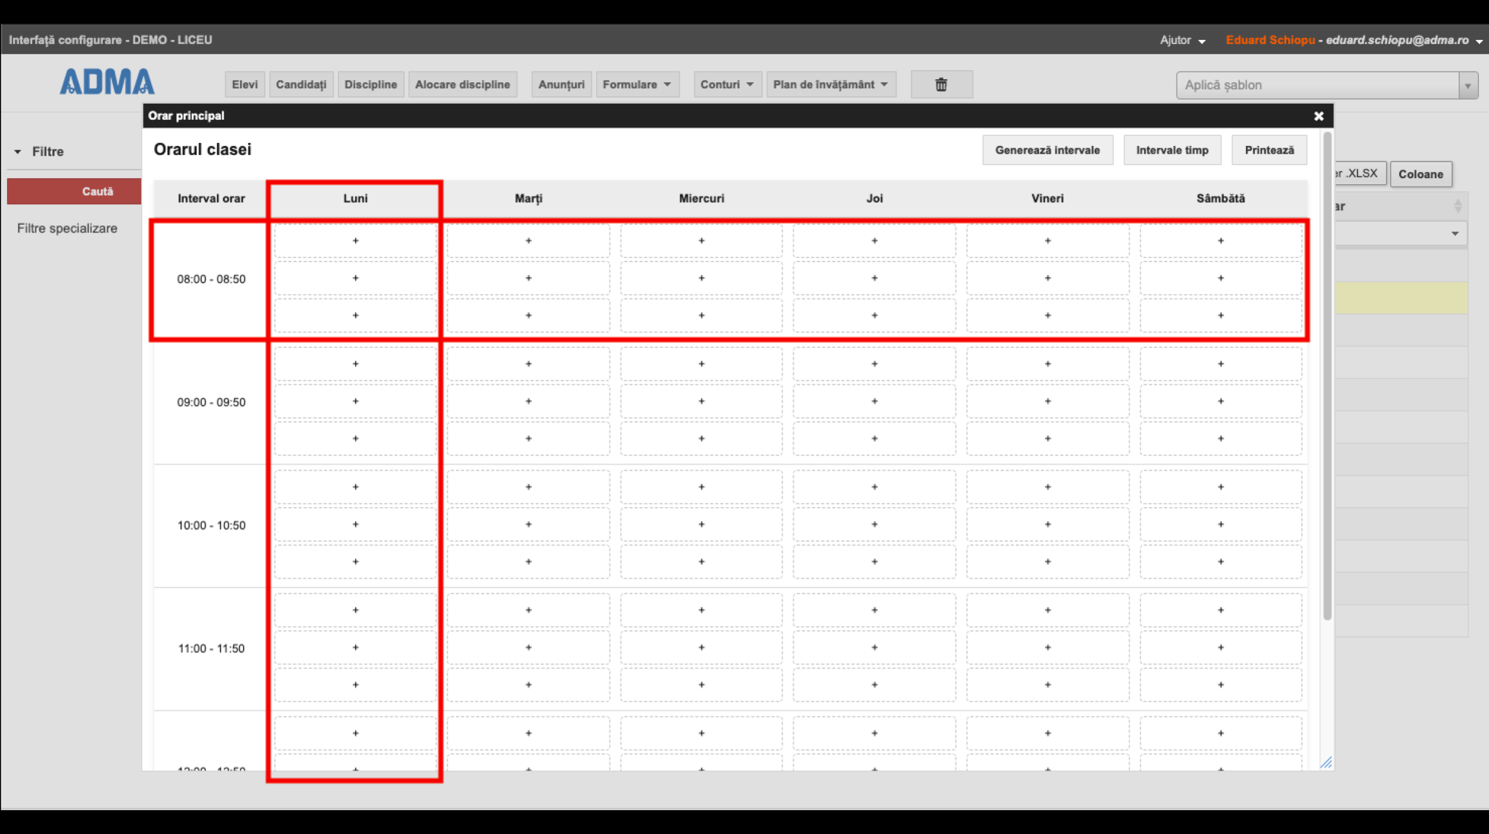
Task: Add middle lesson slot Miercuri 10:00 - 10:50
Action: [x=701, y=524]
